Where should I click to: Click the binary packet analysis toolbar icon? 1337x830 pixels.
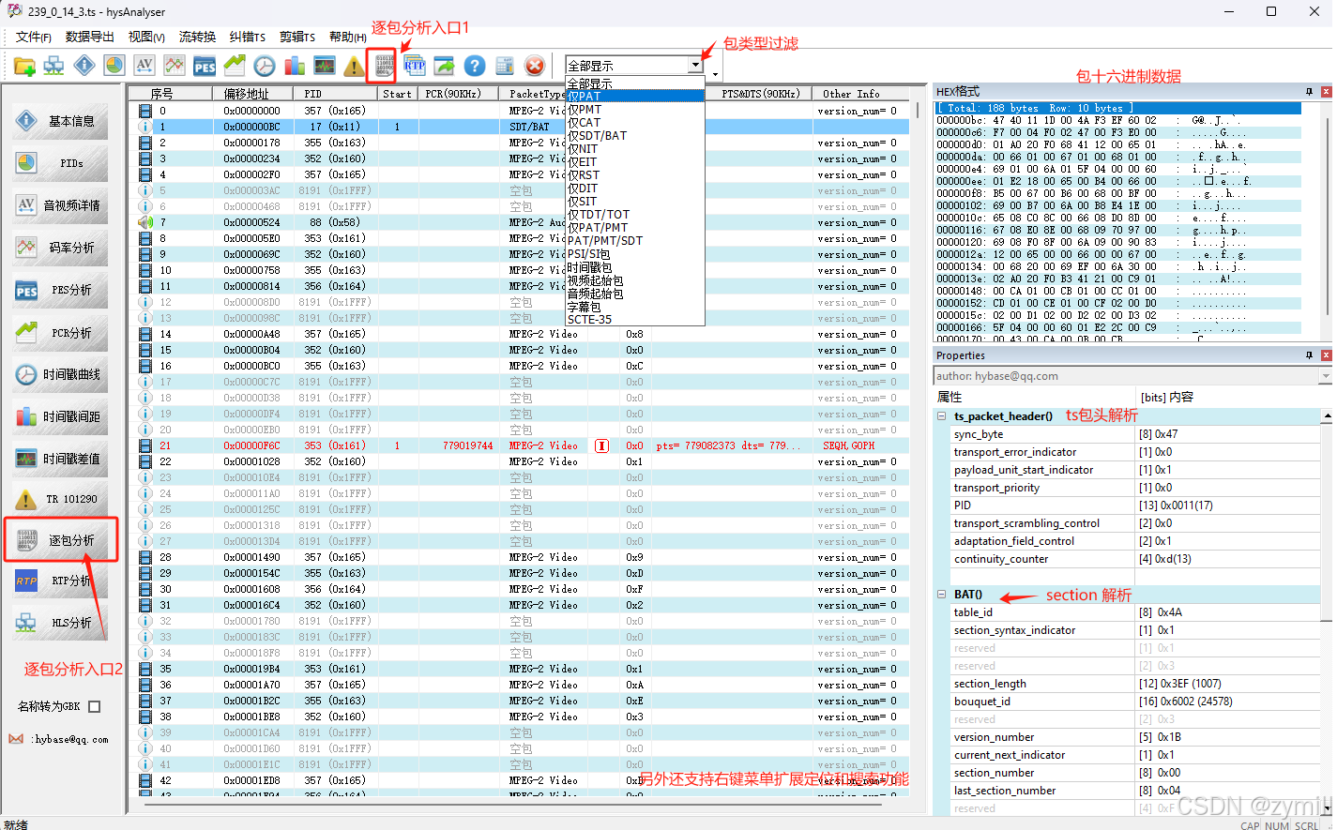click(x=385, y=66)
